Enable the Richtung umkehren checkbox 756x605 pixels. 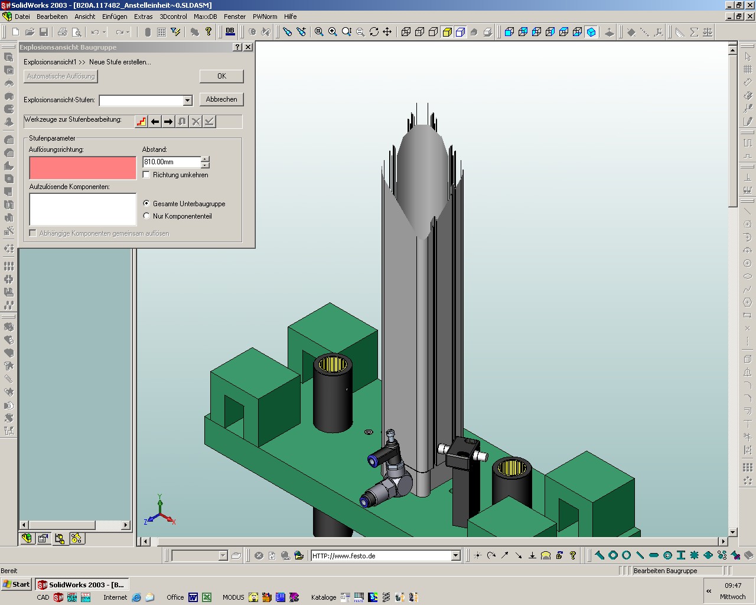146,175
